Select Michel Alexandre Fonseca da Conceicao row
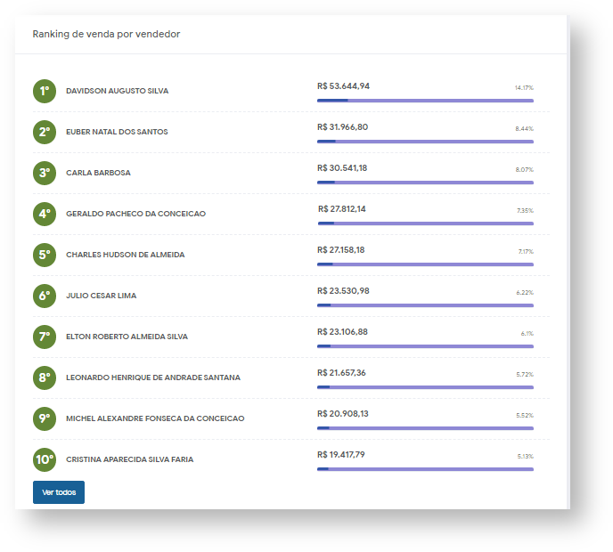The image size is (613, 552). click(x=154, y=418)
